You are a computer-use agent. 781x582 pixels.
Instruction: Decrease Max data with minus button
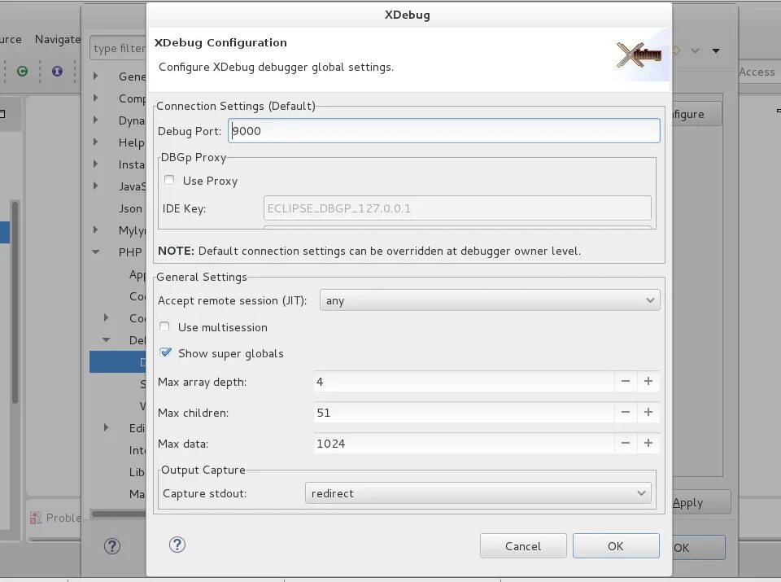626,444
